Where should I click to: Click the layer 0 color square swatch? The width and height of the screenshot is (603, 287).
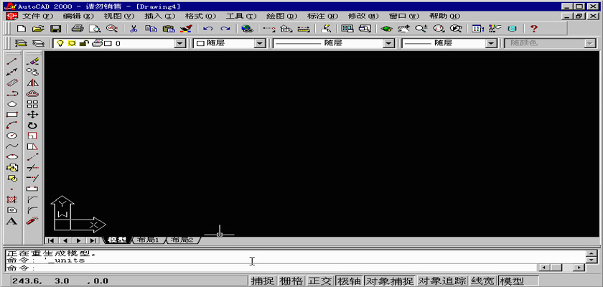[x=108, y=44]
